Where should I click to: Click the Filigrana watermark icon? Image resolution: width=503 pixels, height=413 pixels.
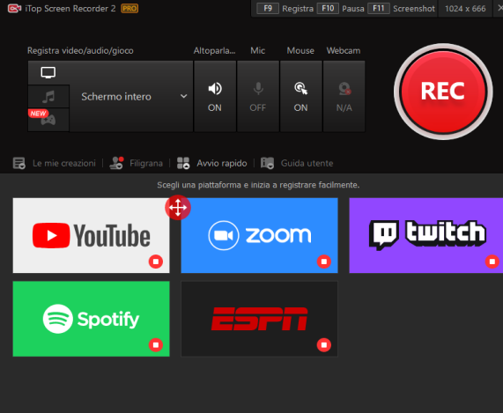coord(116,163)
